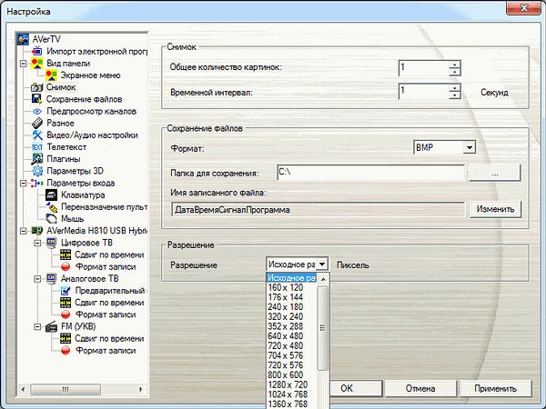Click red record icon under Цифровое ТВ
The width and height of the screenshot is (546, 409).
66,266
